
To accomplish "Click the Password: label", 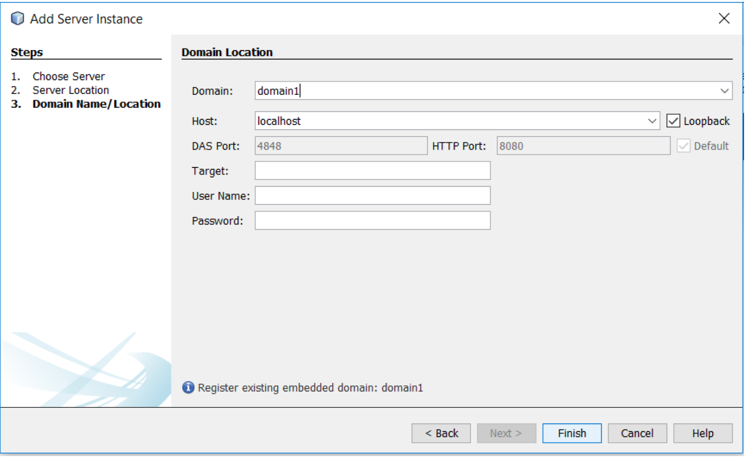I will coord(217,221).
